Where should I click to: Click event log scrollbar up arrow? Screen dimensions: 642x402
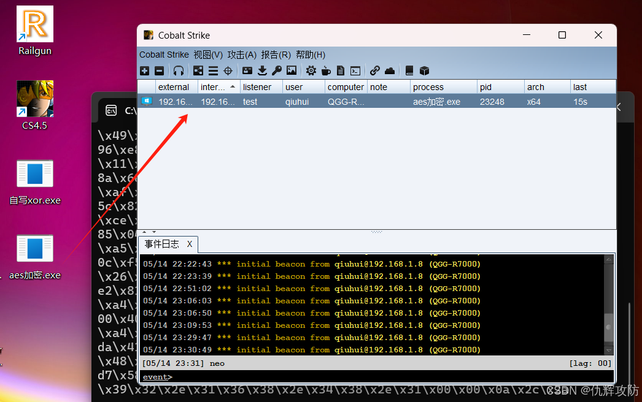tap(609, 259)
